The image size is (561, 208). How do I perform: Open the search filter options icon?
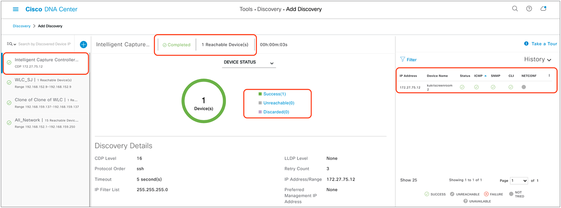point(11,44)
